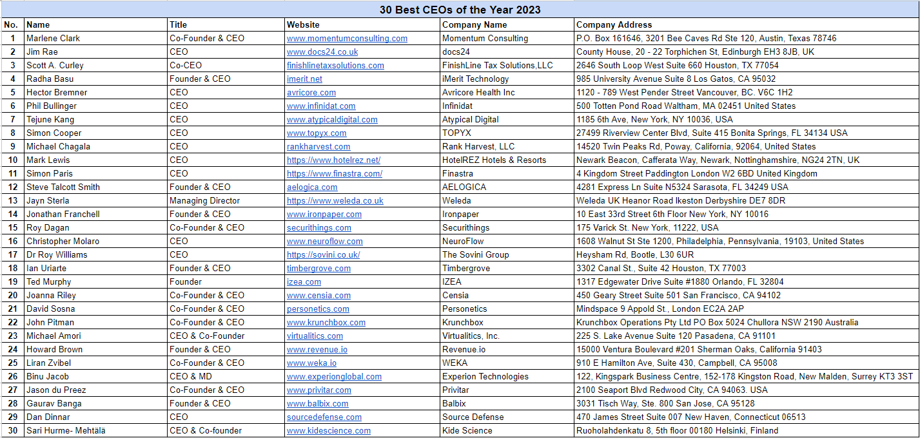Viewport: 920px width, 438px height.
Task: Click the 'HotelREZ Hotels & Resorts' cell
Action: pyautogui.click(x=507, y=160)
